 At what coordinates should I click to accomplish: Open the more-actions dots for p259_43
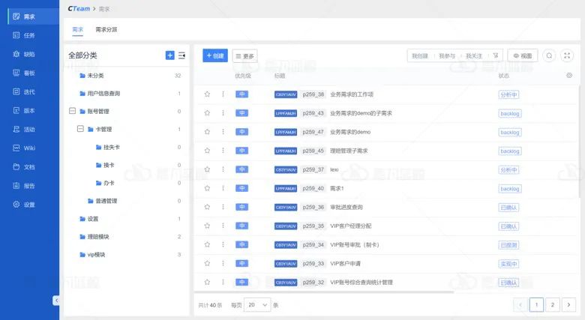pos(223,113)
